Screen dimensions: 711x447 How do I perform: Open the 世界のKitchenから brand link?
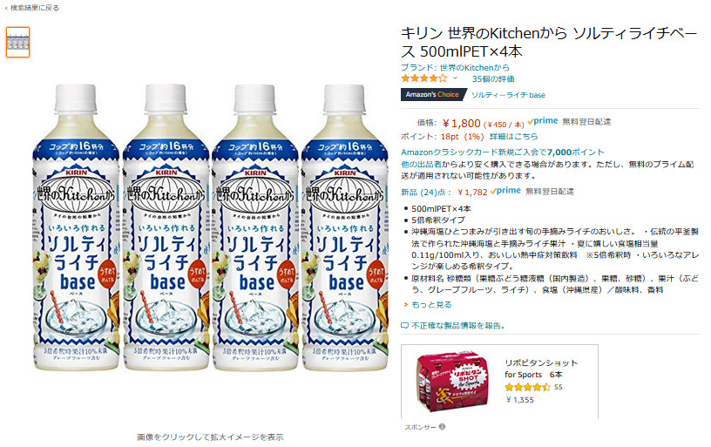(x=455, y=68)
